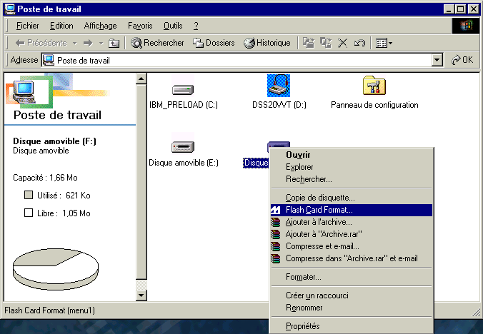The height and width of the screenshot is (334, 483).
Task: Maximize the Poste de travail window
Action: 461,9
